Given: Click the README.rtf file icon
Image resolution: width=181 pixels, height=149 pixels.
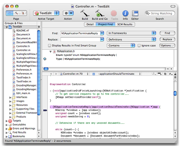Looking at the screenshot, I should (x=14, y=31).
